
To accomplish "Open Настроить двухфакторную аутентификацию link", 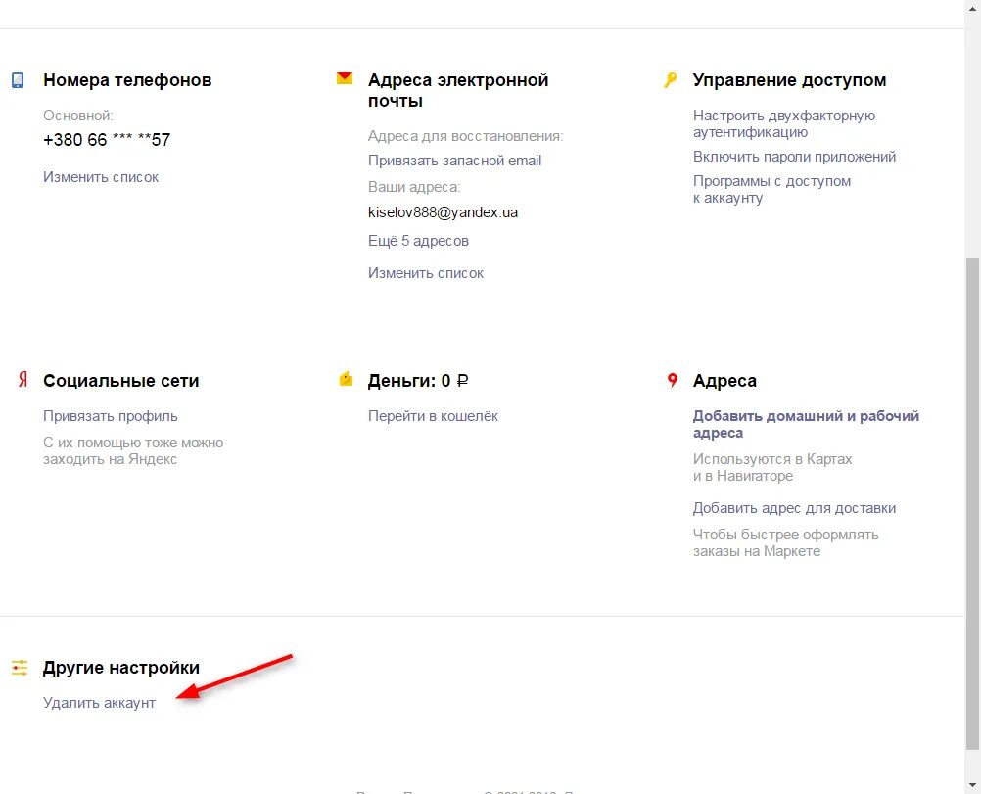I will coord(784,123).
